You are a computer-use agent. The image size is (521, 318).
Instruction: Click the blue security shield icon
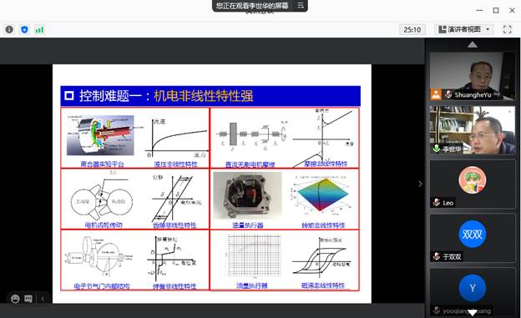tap(24, 29)
